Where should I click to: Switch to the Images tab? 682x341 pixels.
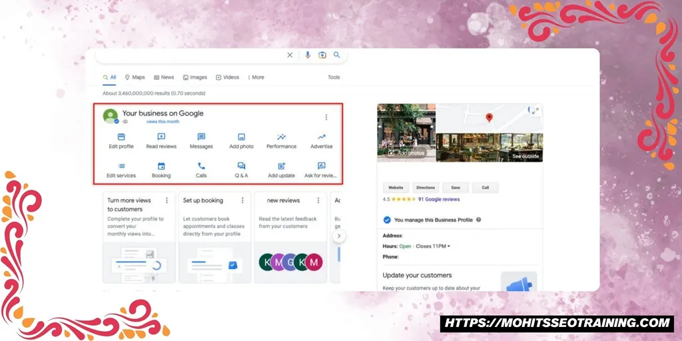195,77
